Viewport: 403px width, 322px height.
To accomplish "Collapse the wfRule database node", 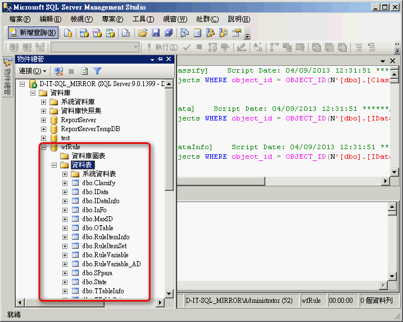I will click(x=43, y=147).
